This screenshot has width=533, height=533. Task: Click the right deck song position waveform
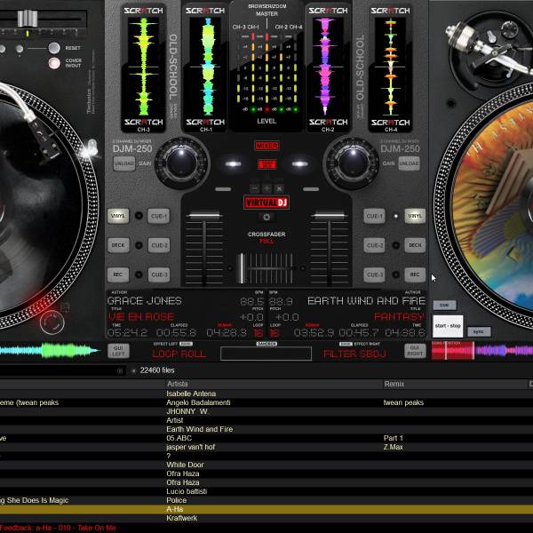(x=482, y=351)
